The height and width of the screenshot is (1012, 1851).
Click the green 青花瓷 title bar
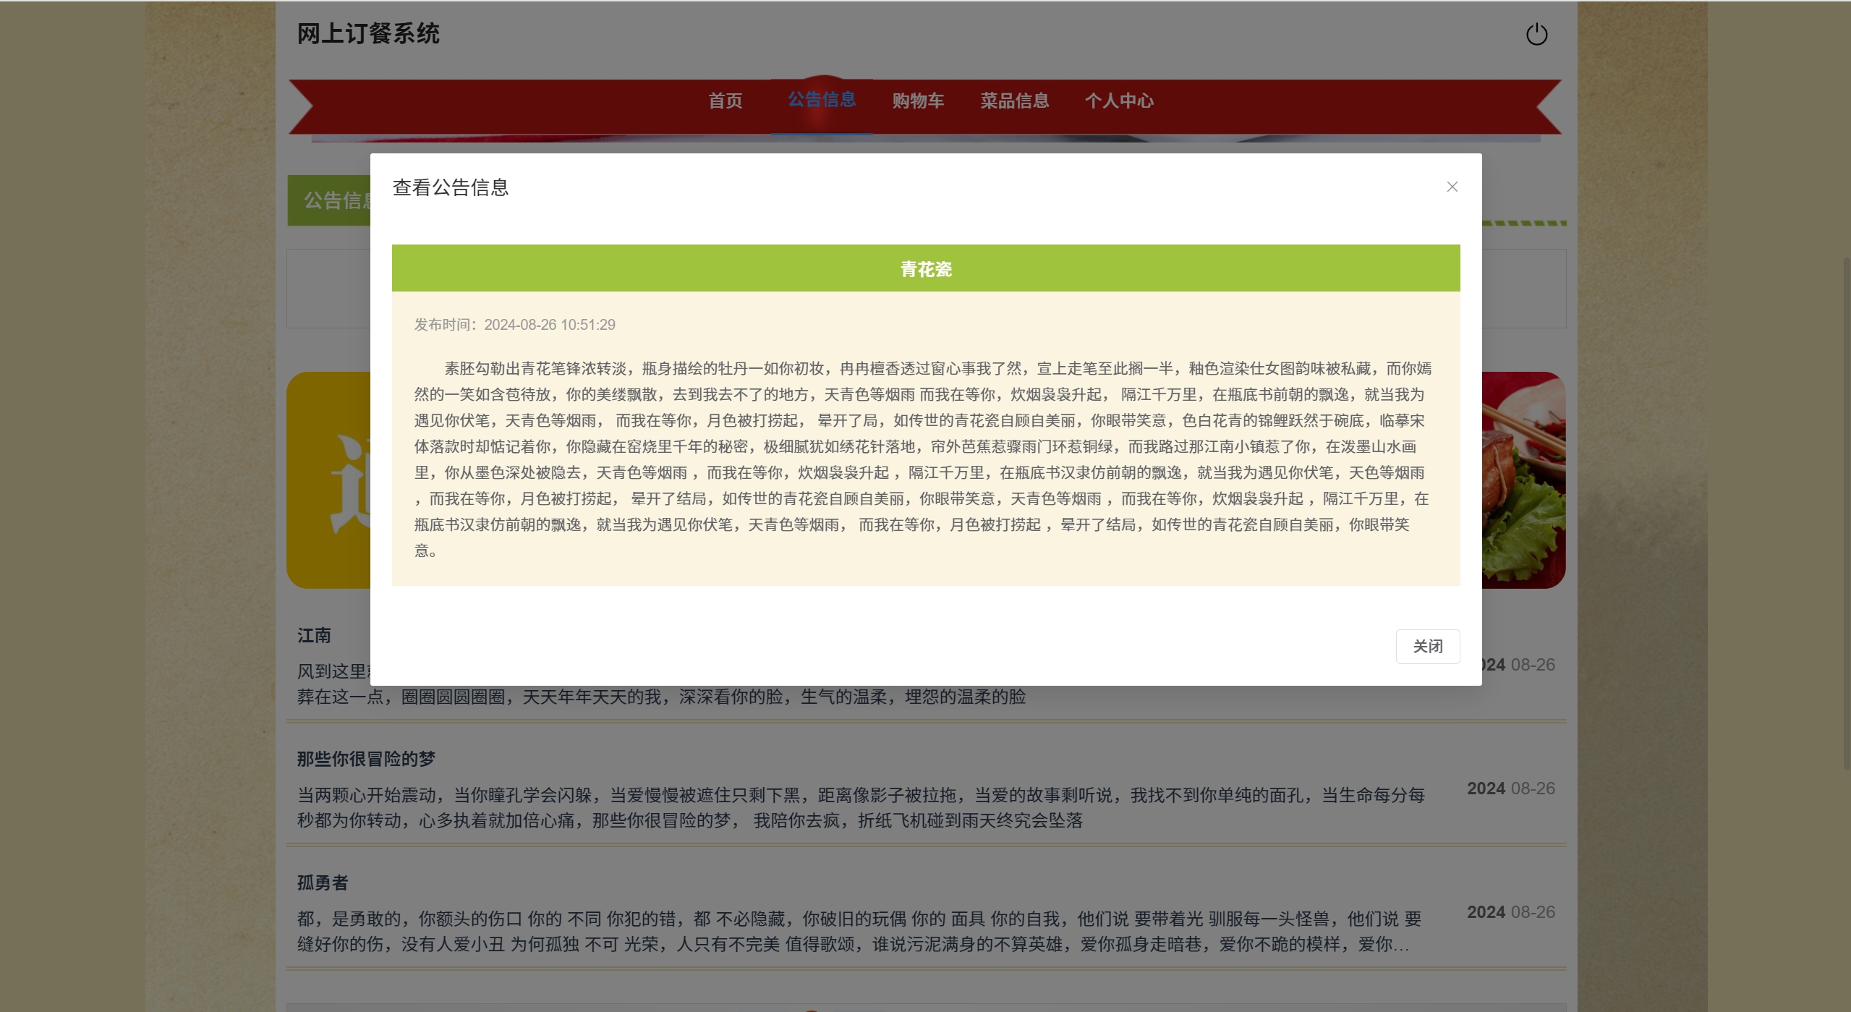pos(925,268)
